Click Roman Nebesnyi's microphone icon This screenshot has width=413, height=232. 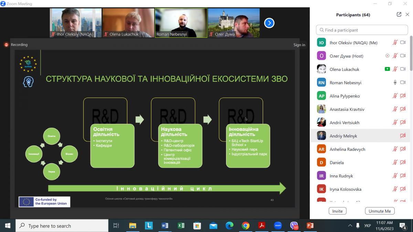(x=395, y=82)
